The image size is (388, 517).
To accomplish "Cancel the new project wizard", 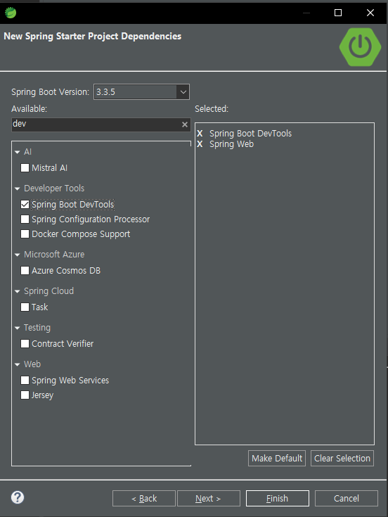I will [x=346, y=498].
